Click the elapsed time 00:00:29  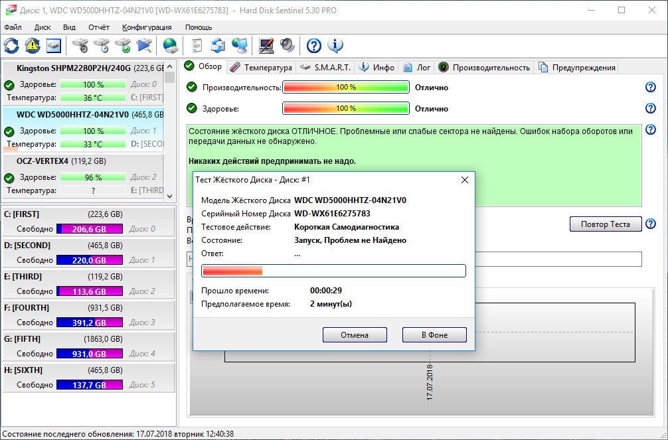(x=326, y=291)
